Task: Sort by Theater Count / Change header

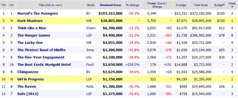Action: pos(157,5)
